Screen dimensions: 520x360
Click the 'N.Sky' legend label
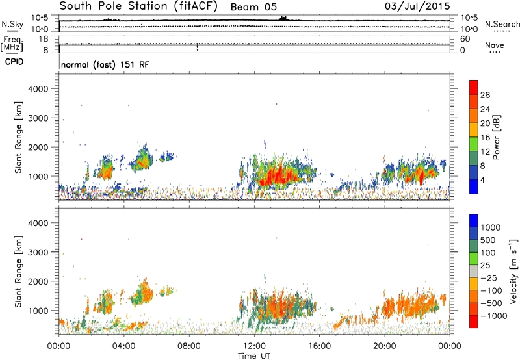(x=12, y=24)
